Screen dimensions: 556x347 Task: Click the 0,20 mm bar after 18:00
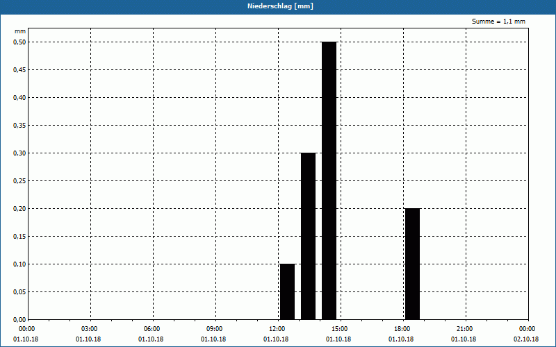click(x=412, y=264)
